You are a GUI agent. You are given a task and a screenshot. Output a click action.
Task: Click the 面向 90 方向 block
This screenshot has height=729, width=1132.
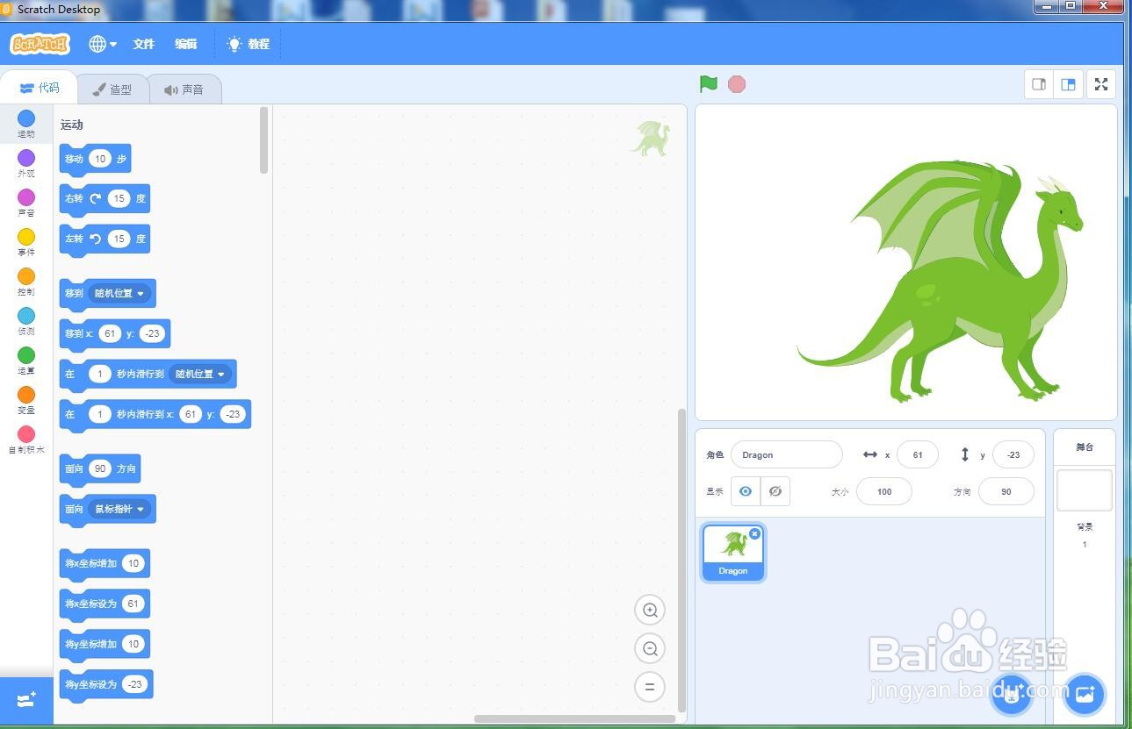[x=99, y=469]
